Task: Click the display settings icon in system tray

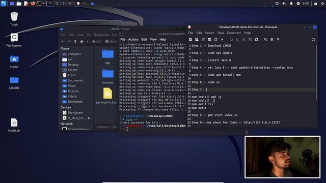Action: pyautogui.click(x=277, y=4)
